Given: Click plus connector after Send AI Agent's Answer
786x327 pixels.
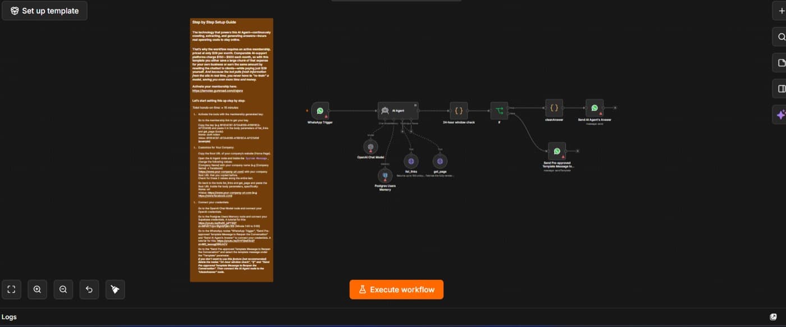Looking at the screenshot, I should tap(615, 108).
